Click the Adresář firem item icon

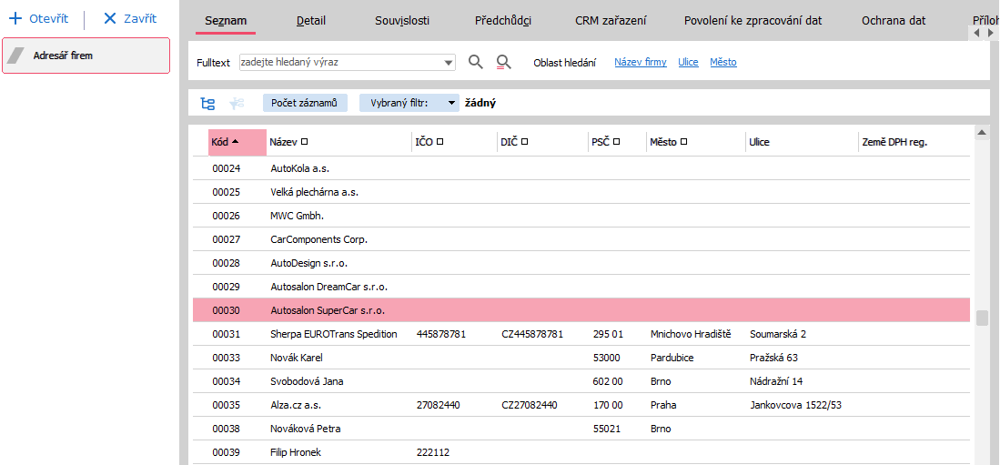pyautogui.click(x=15, y=56)
